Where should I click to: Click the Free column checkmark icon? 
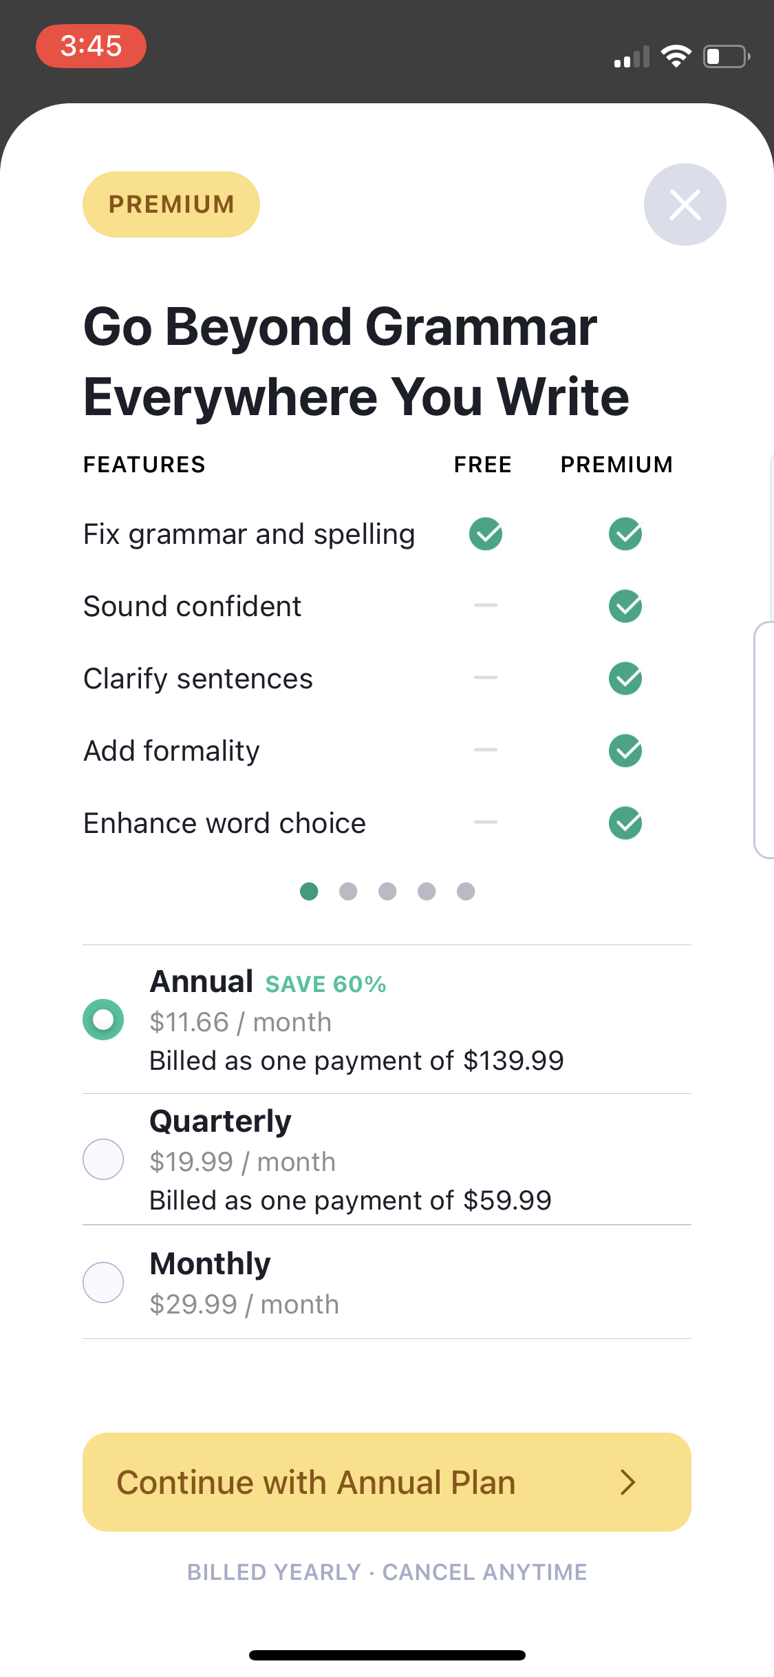point(485,534)
